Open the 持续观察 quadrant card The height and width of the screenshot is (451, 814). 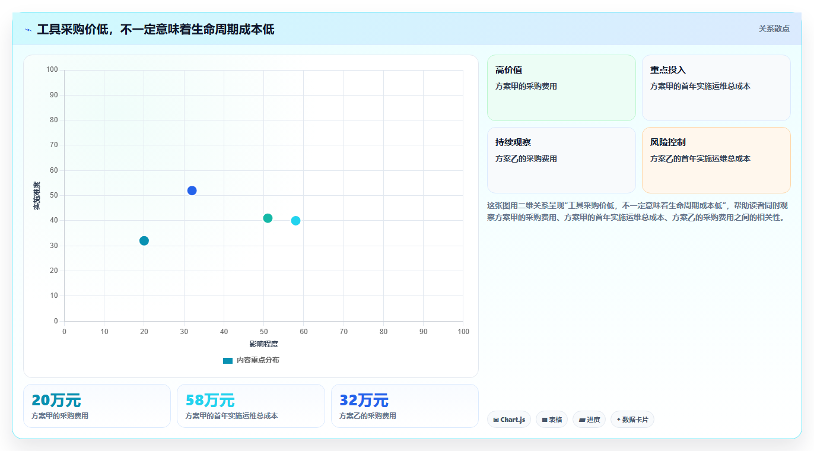(x=561, y=160)
